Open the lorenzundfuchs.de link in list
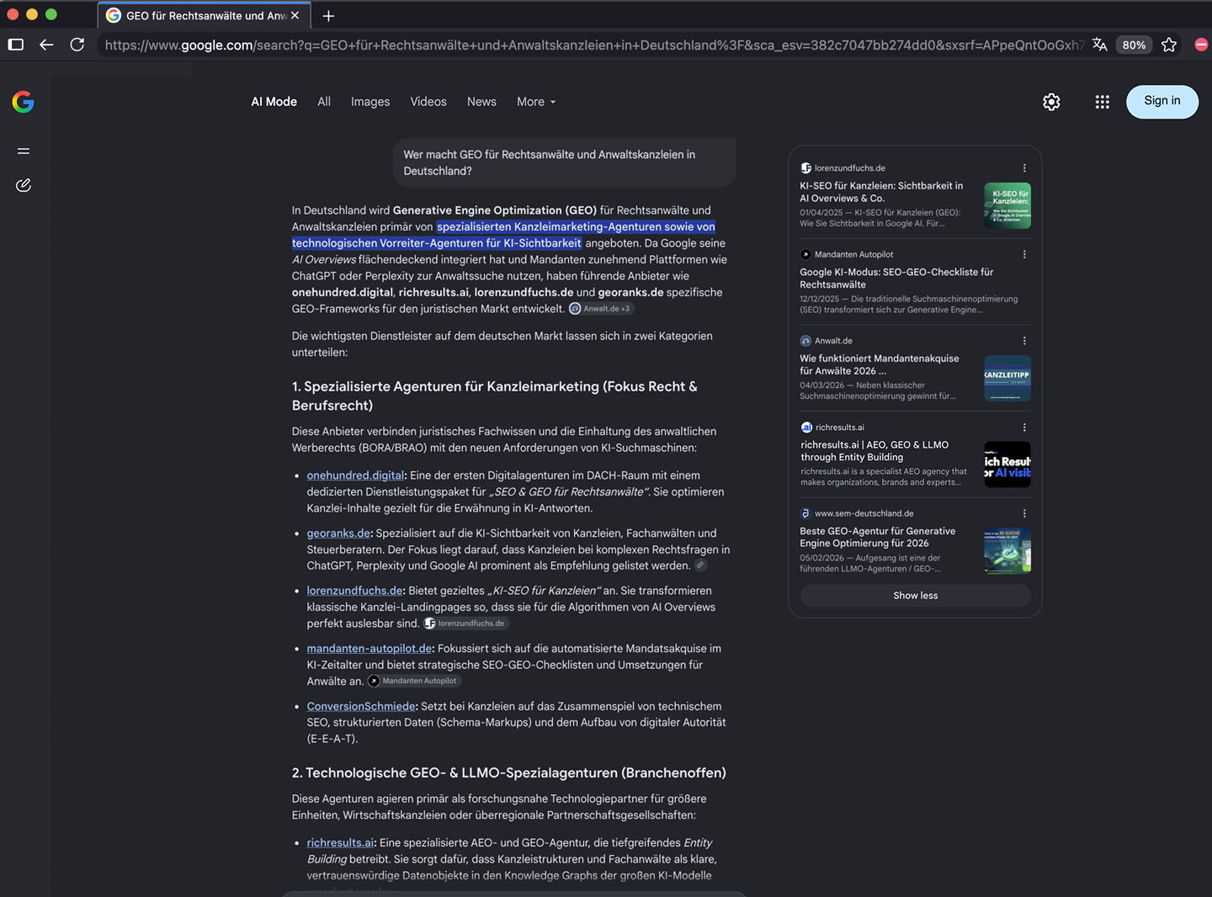Viewport: 1212px width, 897px height. 354,591
